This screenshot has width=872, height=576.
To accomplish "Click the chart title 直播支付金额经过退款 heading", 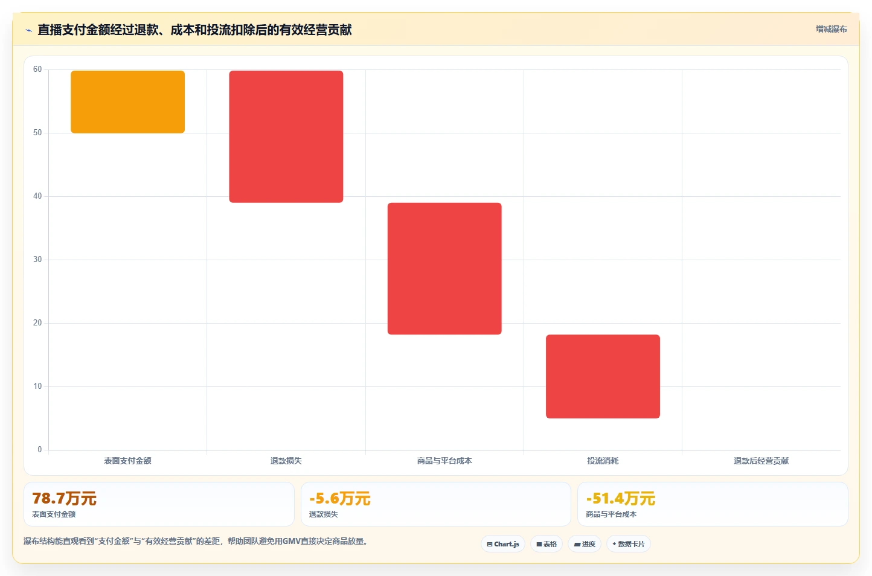I will (194, 30).
